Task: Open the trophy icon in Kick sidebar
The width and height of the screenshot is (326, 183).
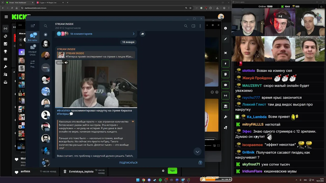Action: tap(5, 52)
